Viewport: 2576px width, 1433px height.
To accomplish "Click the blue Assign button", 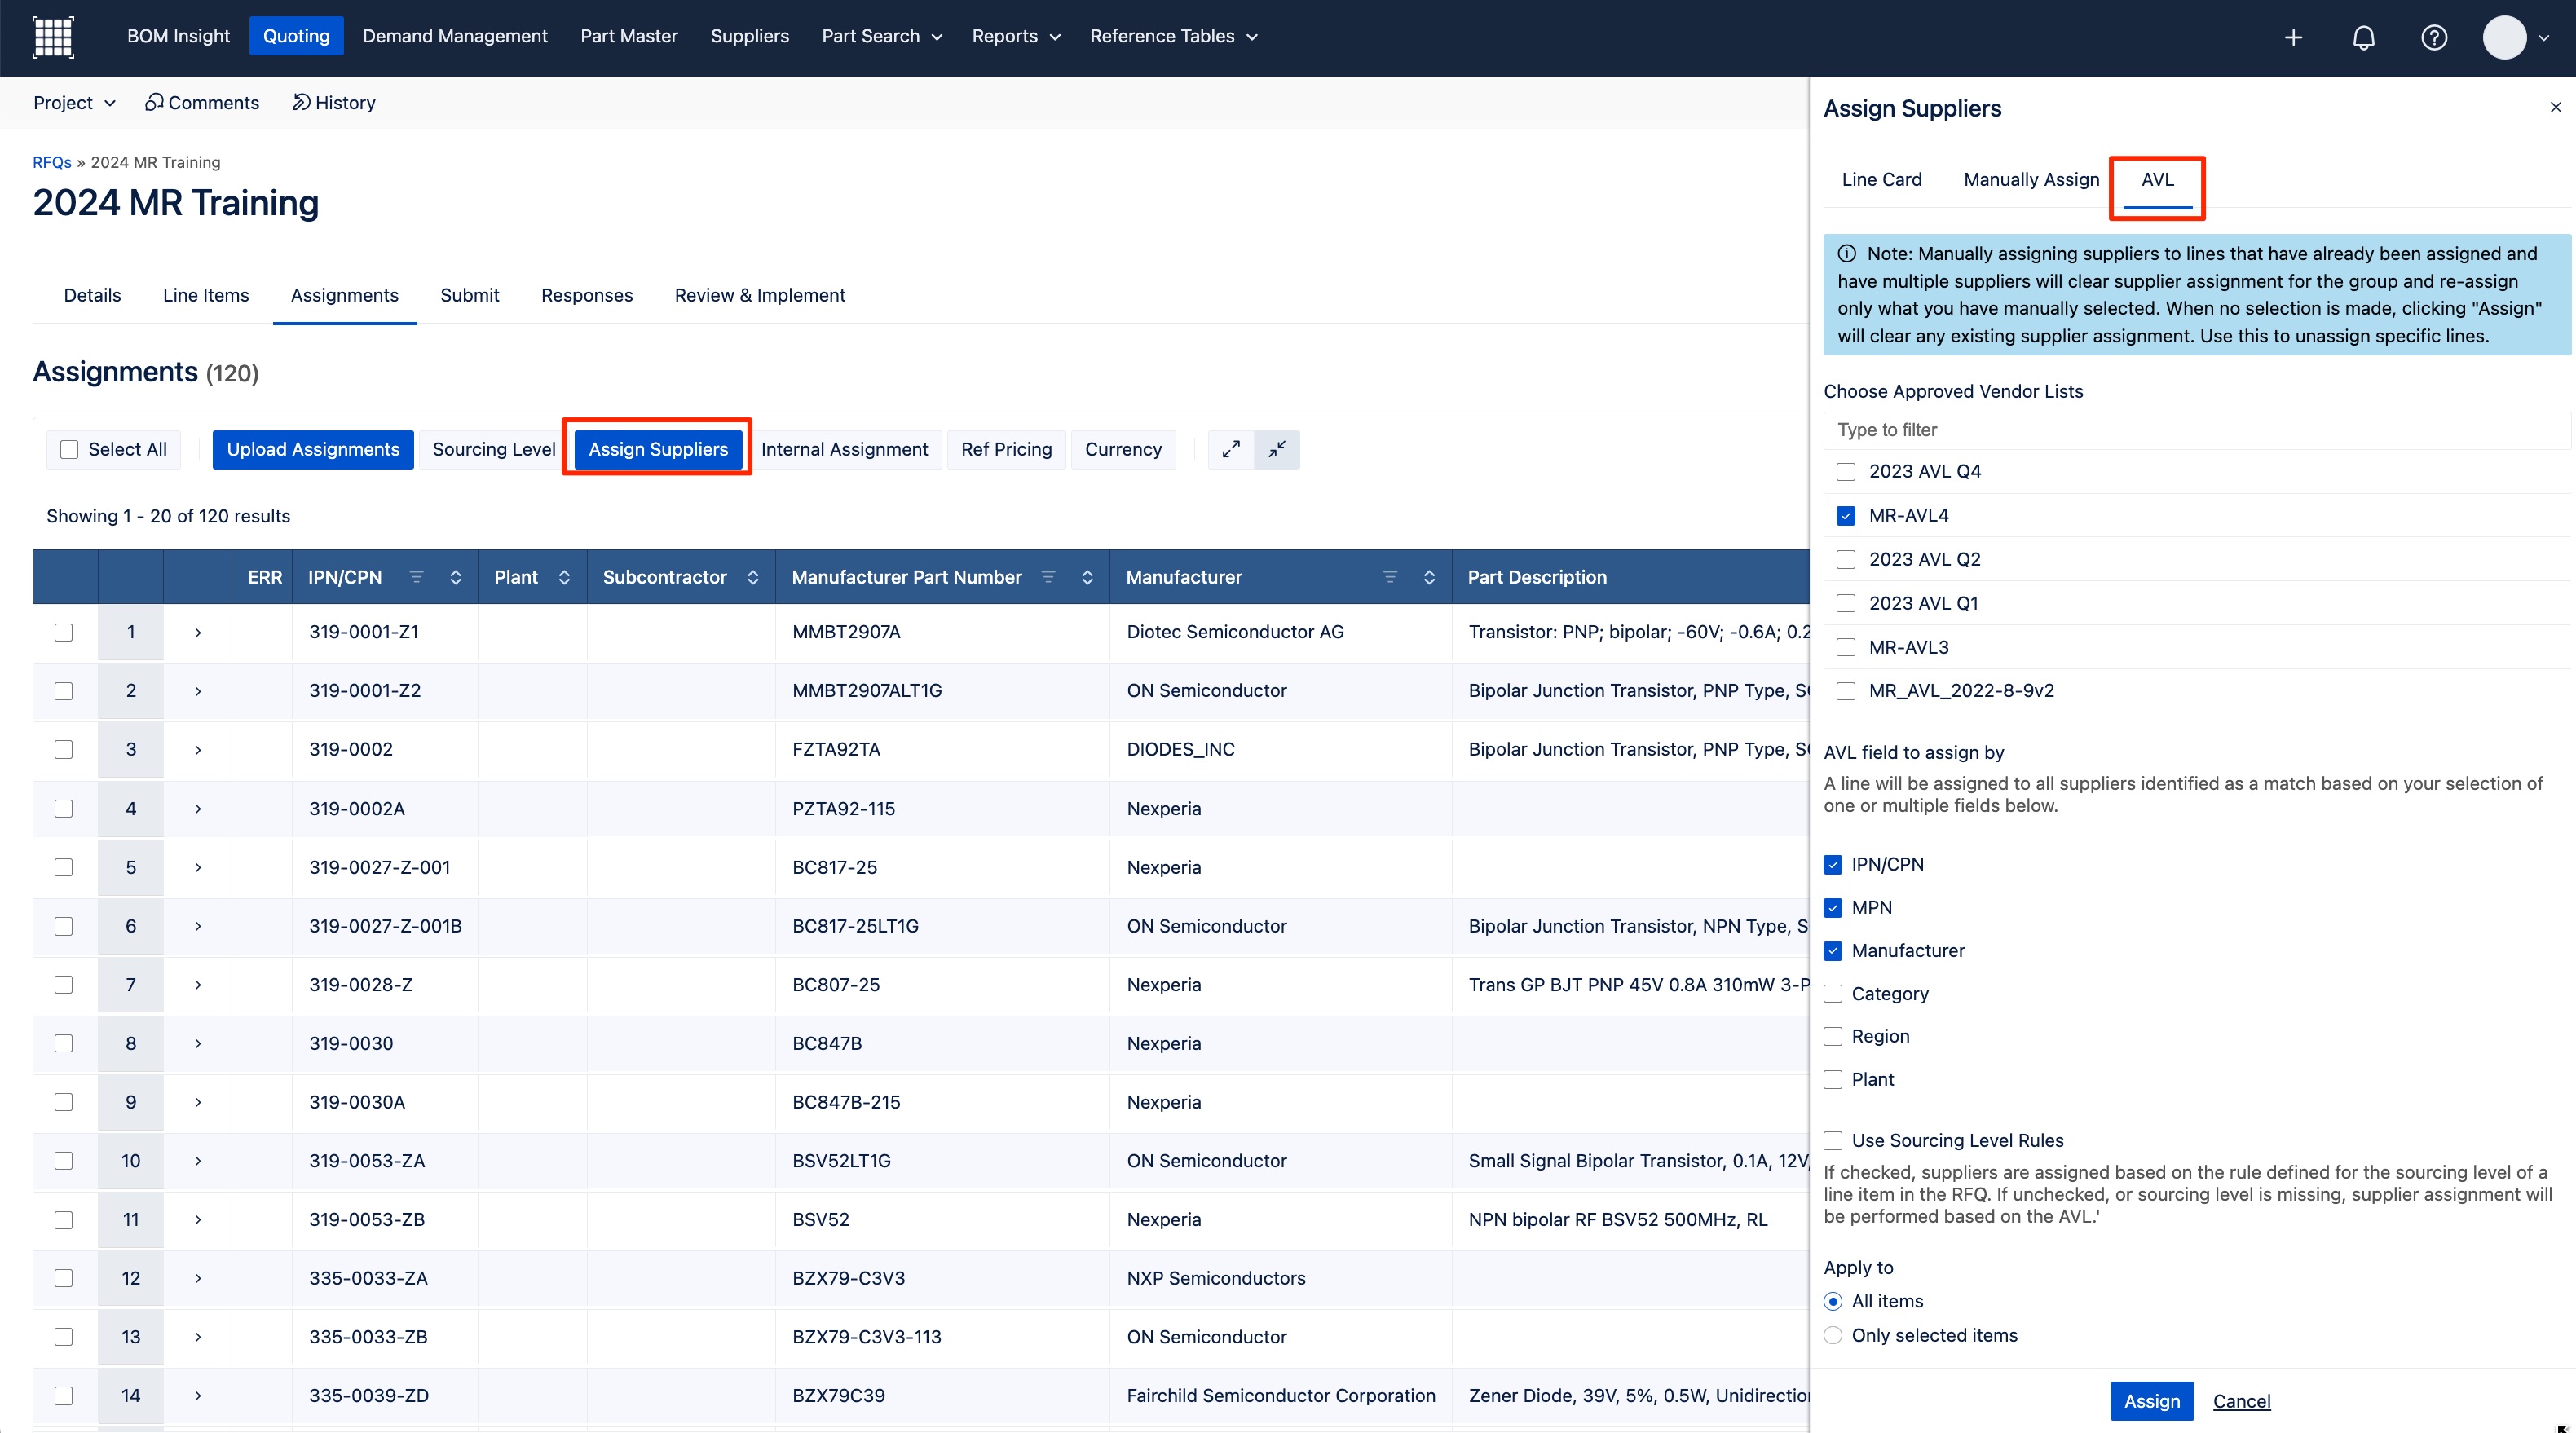I will tap(2152, 1401).
